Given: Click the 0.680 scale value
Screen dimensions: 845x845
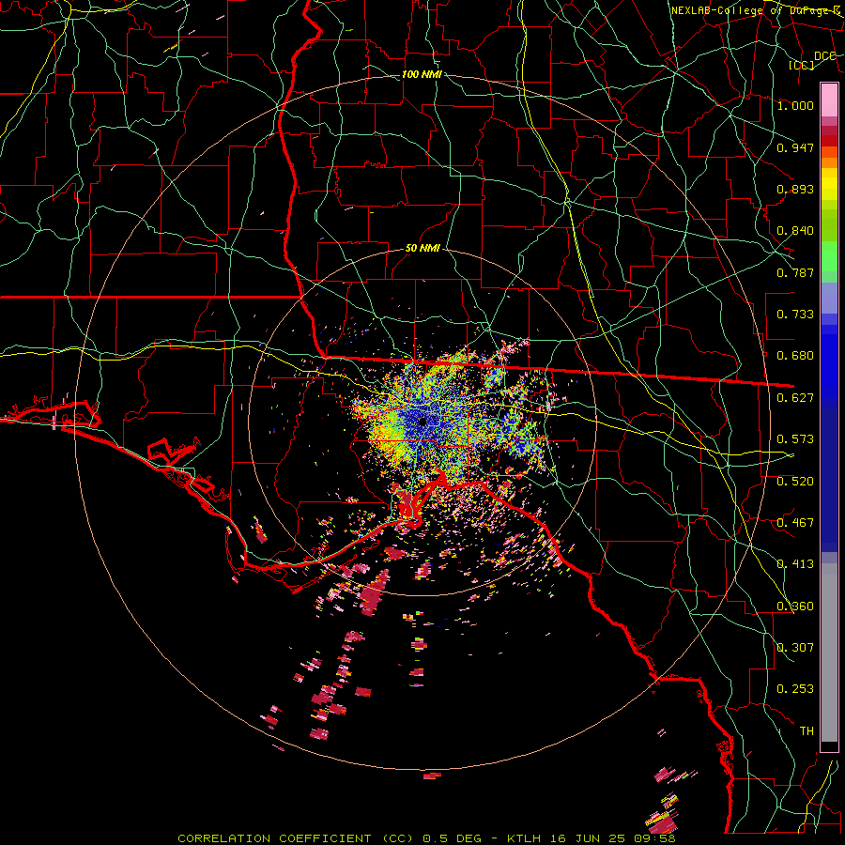Looking at the screenshot, I should click(795, 356).
